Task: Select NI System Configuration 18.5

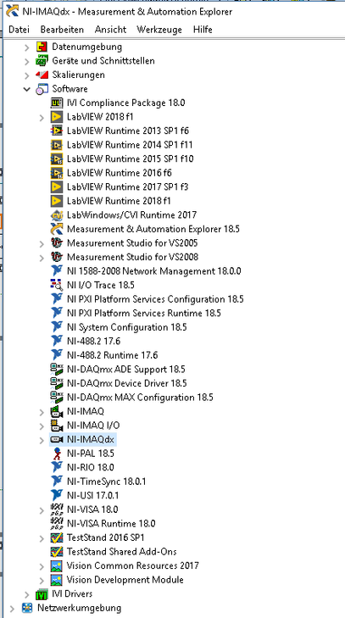Action: tap(126, 327)
